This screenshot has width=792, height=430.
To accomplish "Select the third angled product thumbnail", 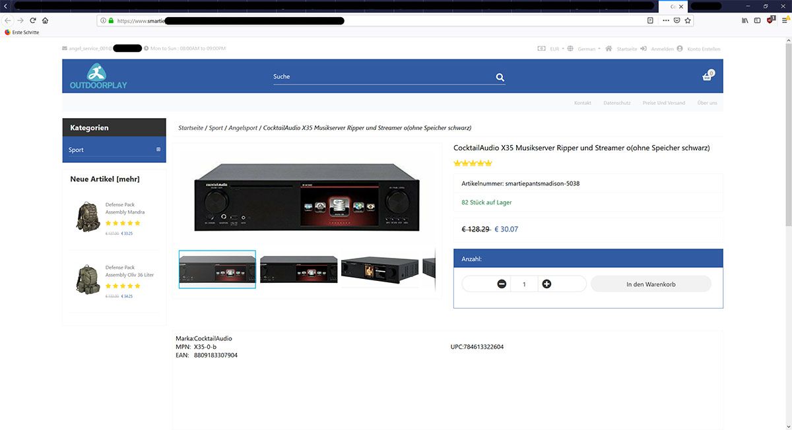I will [x=379, y=269].
